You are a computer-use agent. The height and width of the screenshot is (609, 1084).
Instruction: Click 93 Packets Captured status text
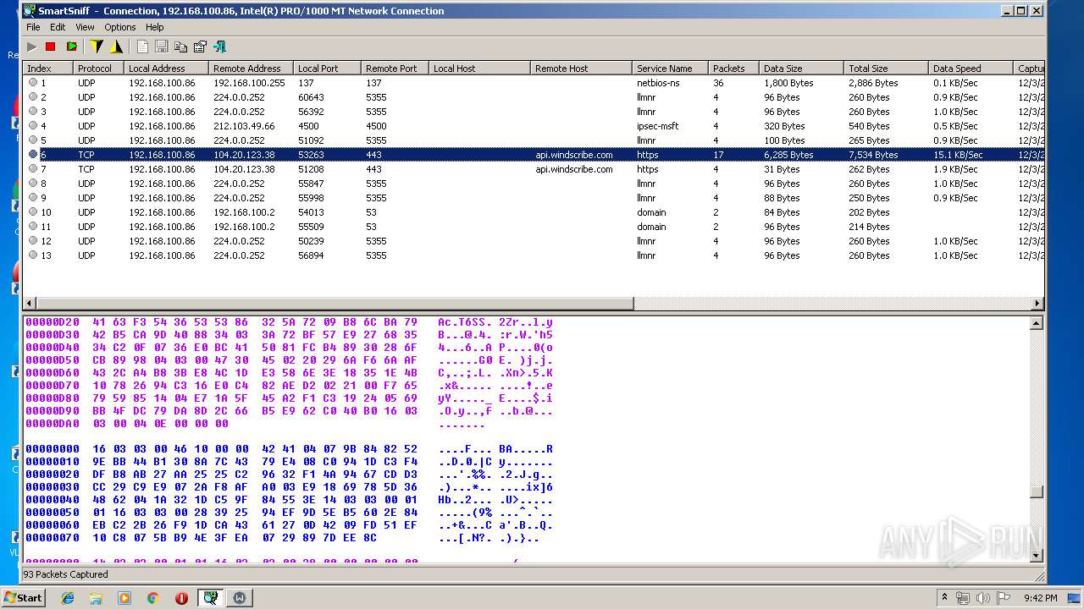pyautogui.click(x=65, y=574)
